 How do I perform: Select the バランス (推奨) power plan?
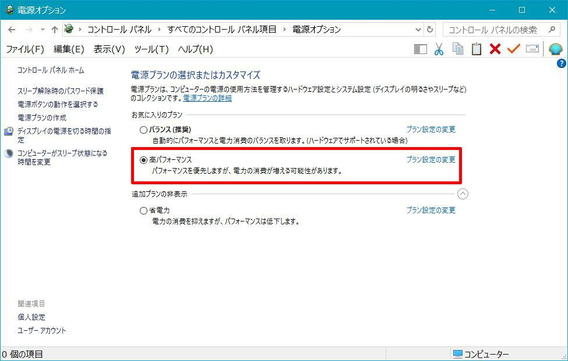pos(143,130)
